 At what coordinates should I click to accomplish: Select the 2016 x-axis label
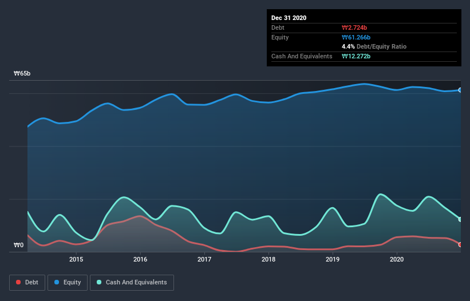coord(140,259)
